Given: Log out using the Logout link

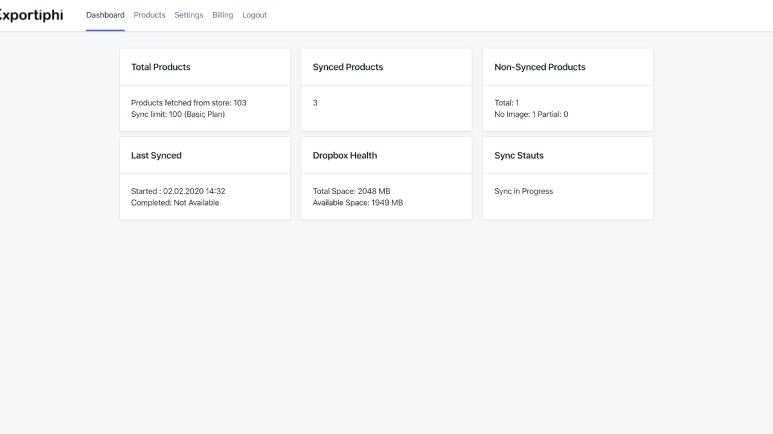Looking at the screenshot, I should tap(254, 15).
